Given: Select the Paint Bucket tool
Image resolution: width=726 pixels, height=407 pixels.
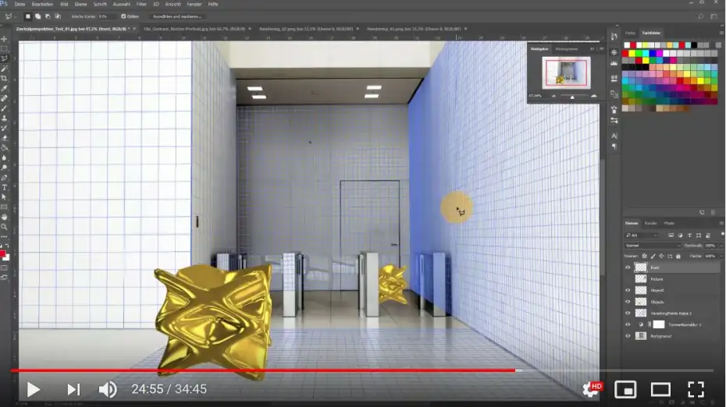Looking at the screenshot, I should [4, 148].
